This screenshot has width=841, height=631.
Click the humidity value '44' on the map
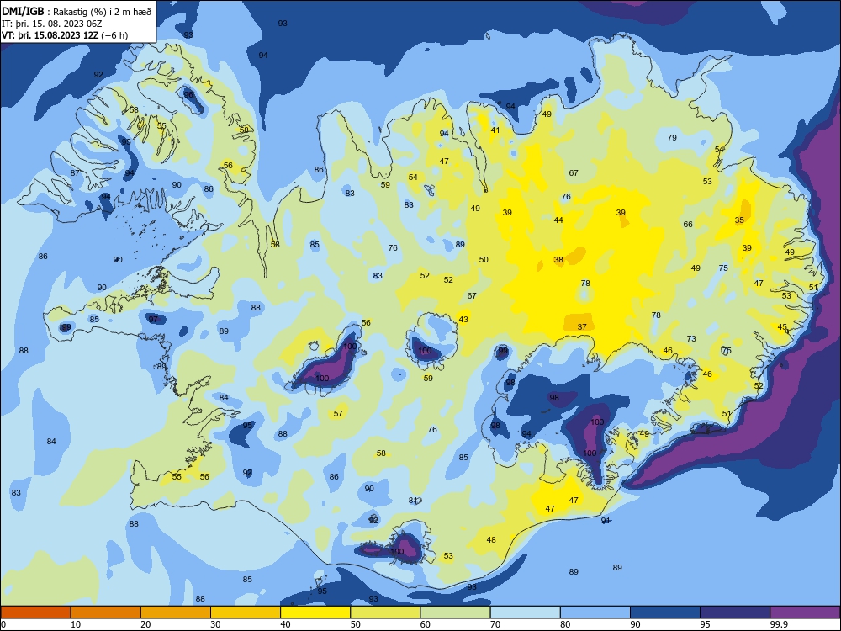(x=558, y=220)
